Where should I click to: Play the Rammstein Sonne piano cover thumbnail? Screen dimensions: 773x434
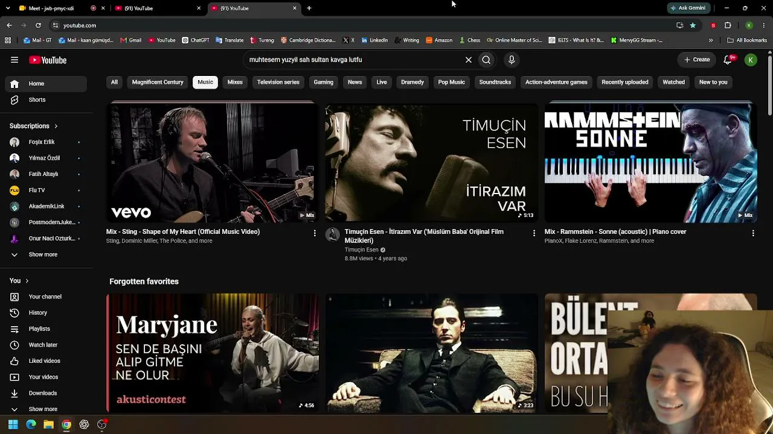[x=651, y=163]
